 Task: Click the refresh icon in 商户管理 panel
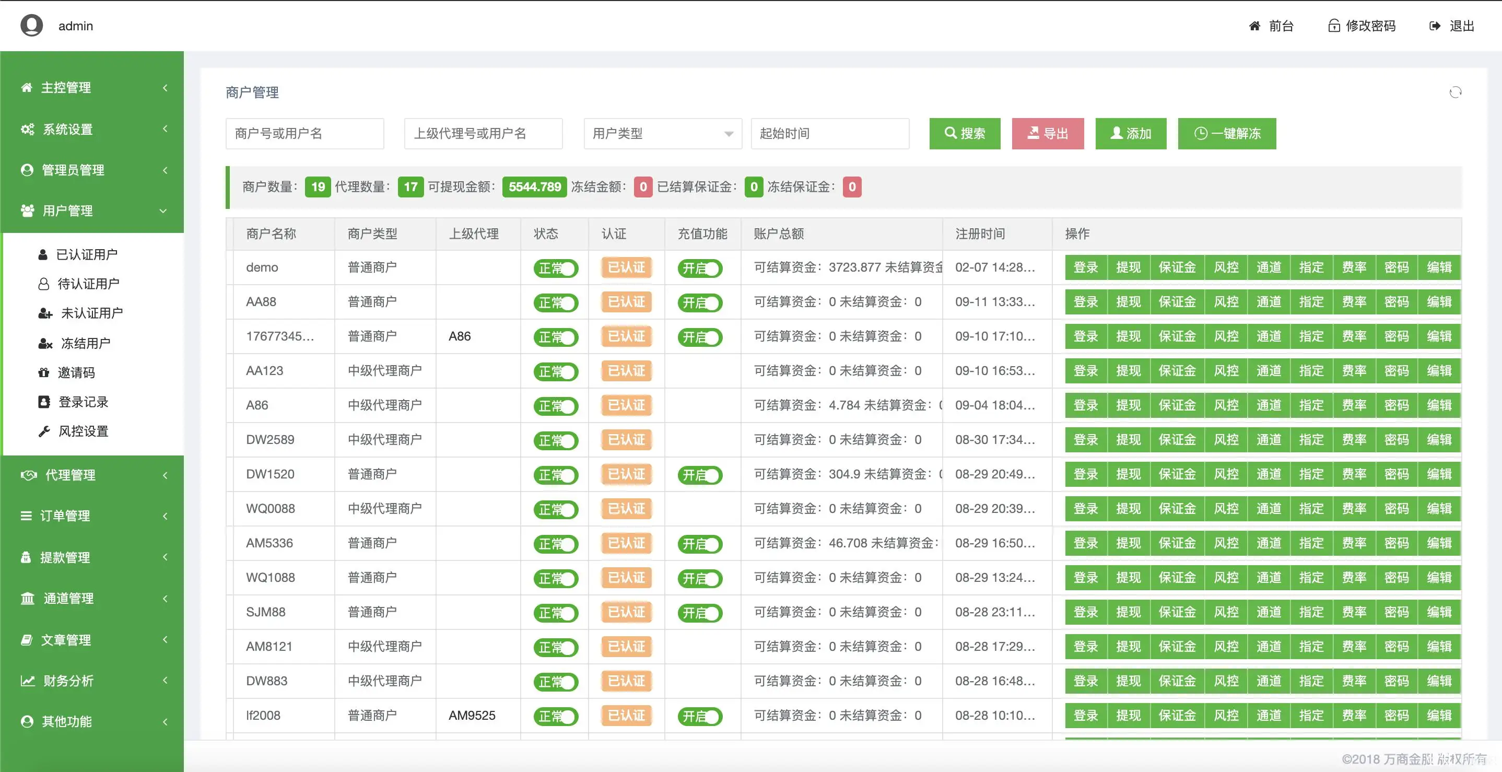coord(1456,92)
